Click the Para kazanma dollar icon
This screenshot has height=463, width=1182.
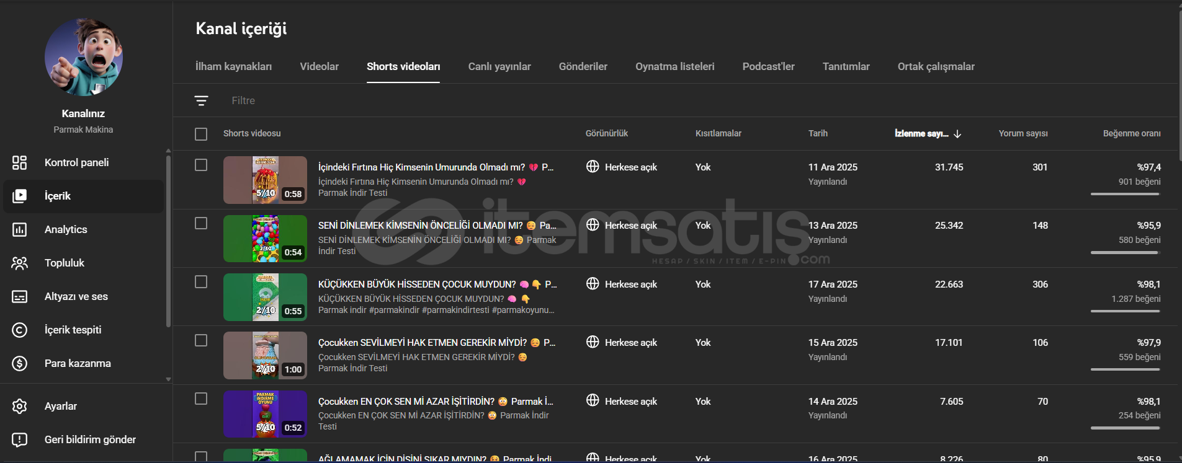(x=19, y=363)
